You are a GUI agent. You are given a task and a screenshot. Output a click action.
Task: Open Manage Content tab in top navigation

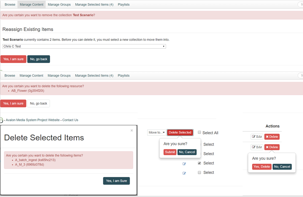(x=32, y=4)
